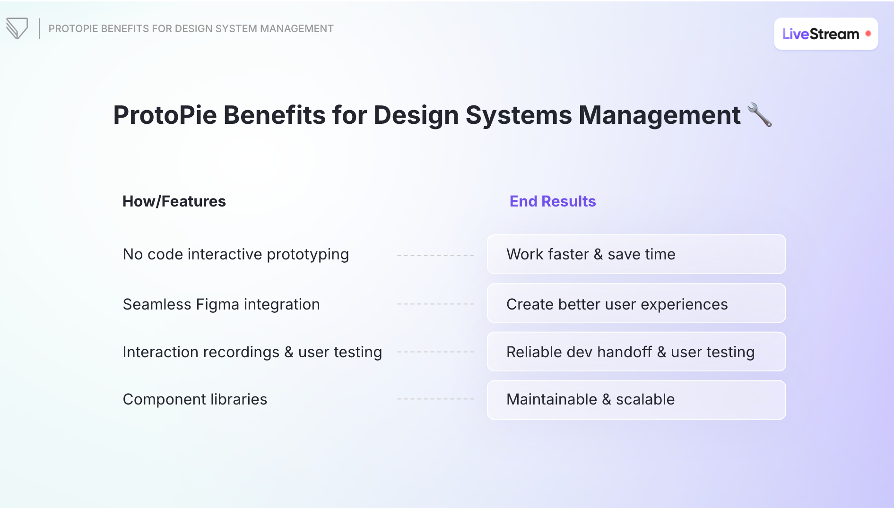Select 'No code interactive prototyping' text
This screenshot has height=508, width=894.
pyautogui.click(x=236, y=255)
